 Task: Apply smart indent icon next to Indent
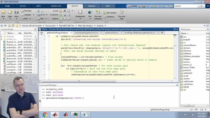(61, 19)
